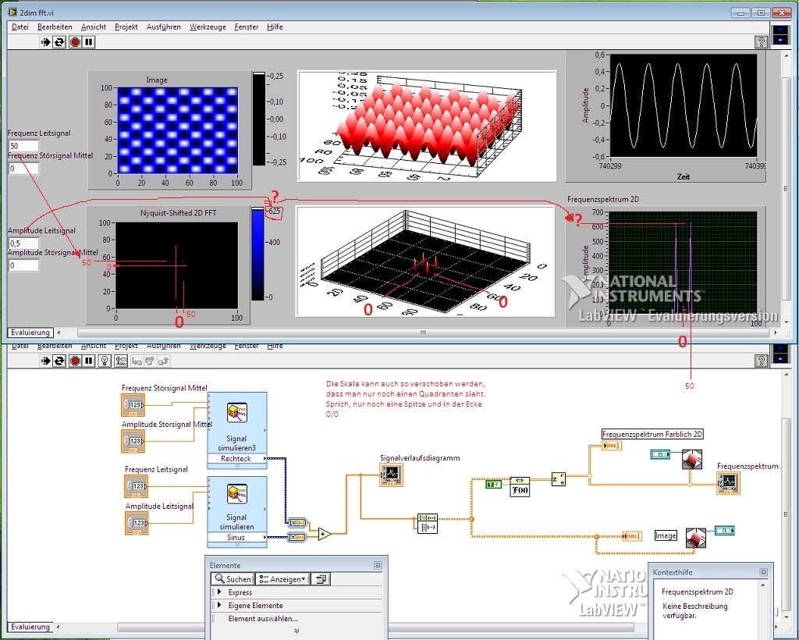Click the Signal simulieren3 express VI icon

[237, 413]
